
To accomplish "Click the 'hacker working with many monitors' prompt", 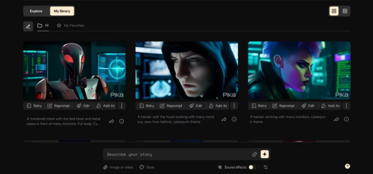I will click(x=288, y=119).
